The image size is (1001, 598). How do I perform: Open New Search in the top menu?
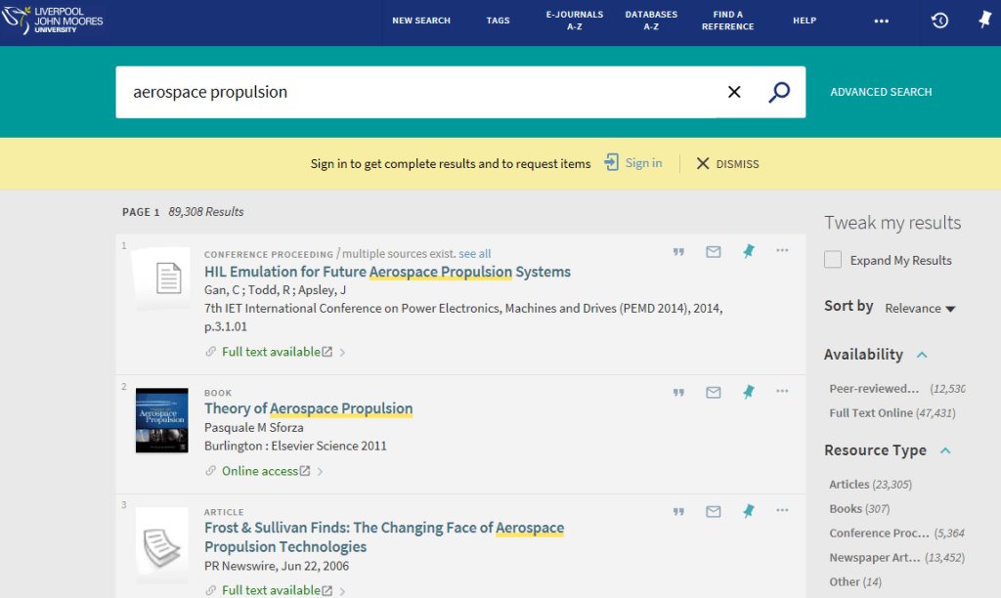421,21
